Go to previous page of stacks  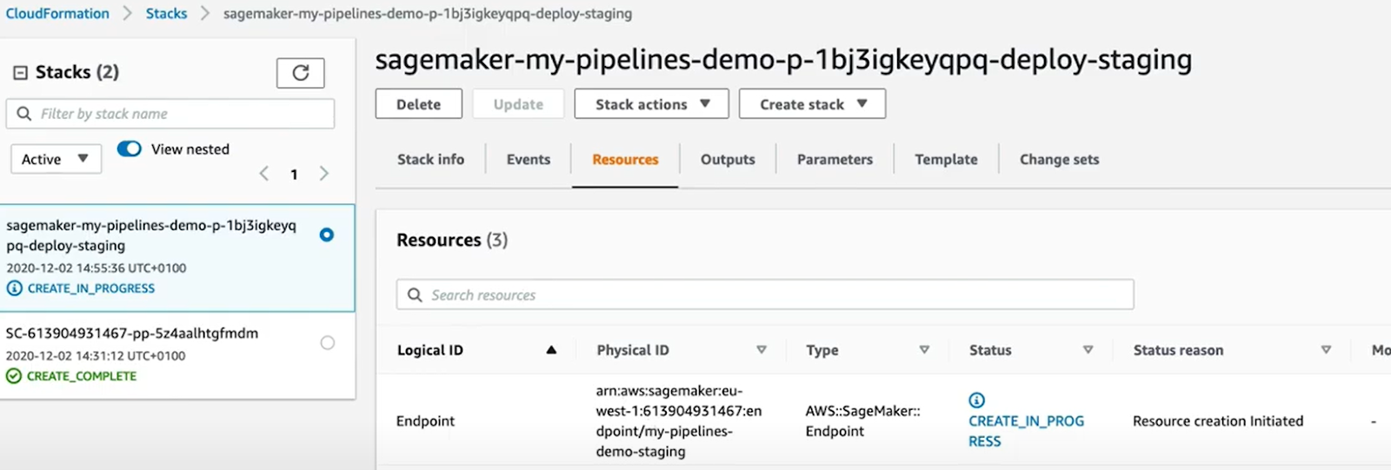[264, 174]
